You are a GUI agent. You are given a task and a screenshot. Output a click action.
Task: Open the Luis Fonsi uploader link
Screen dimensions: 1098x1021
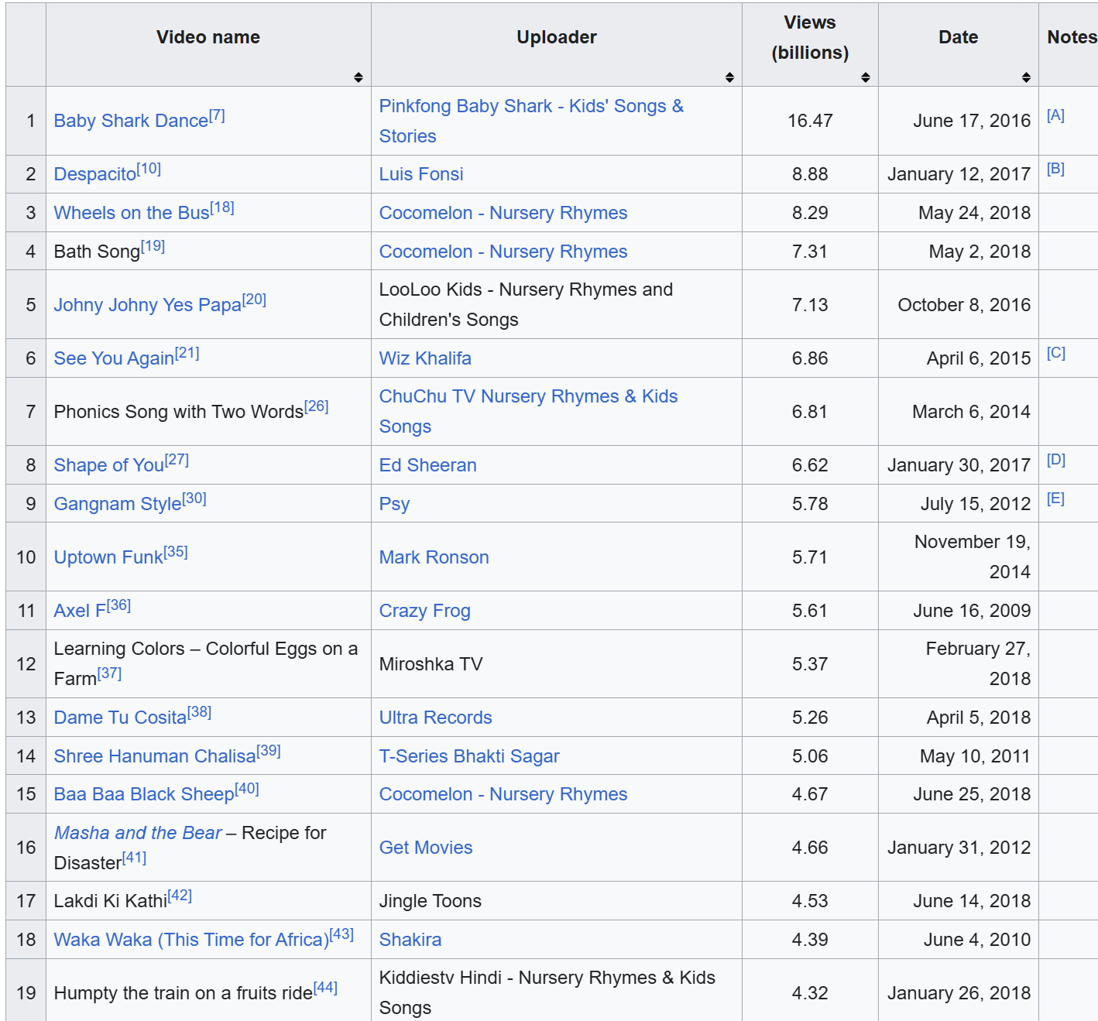click(x=421, y=174)
